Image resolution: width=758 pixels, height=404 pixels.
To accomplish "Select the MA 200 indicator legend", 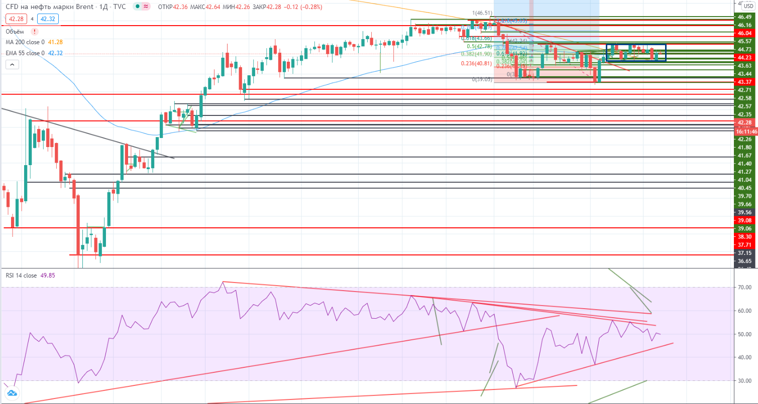I will coord(24,42).
